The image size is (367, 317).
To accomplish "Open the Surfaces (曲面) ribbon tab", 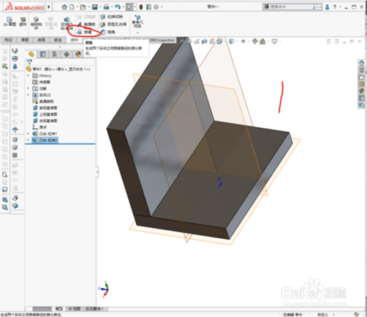I will 42,40.
